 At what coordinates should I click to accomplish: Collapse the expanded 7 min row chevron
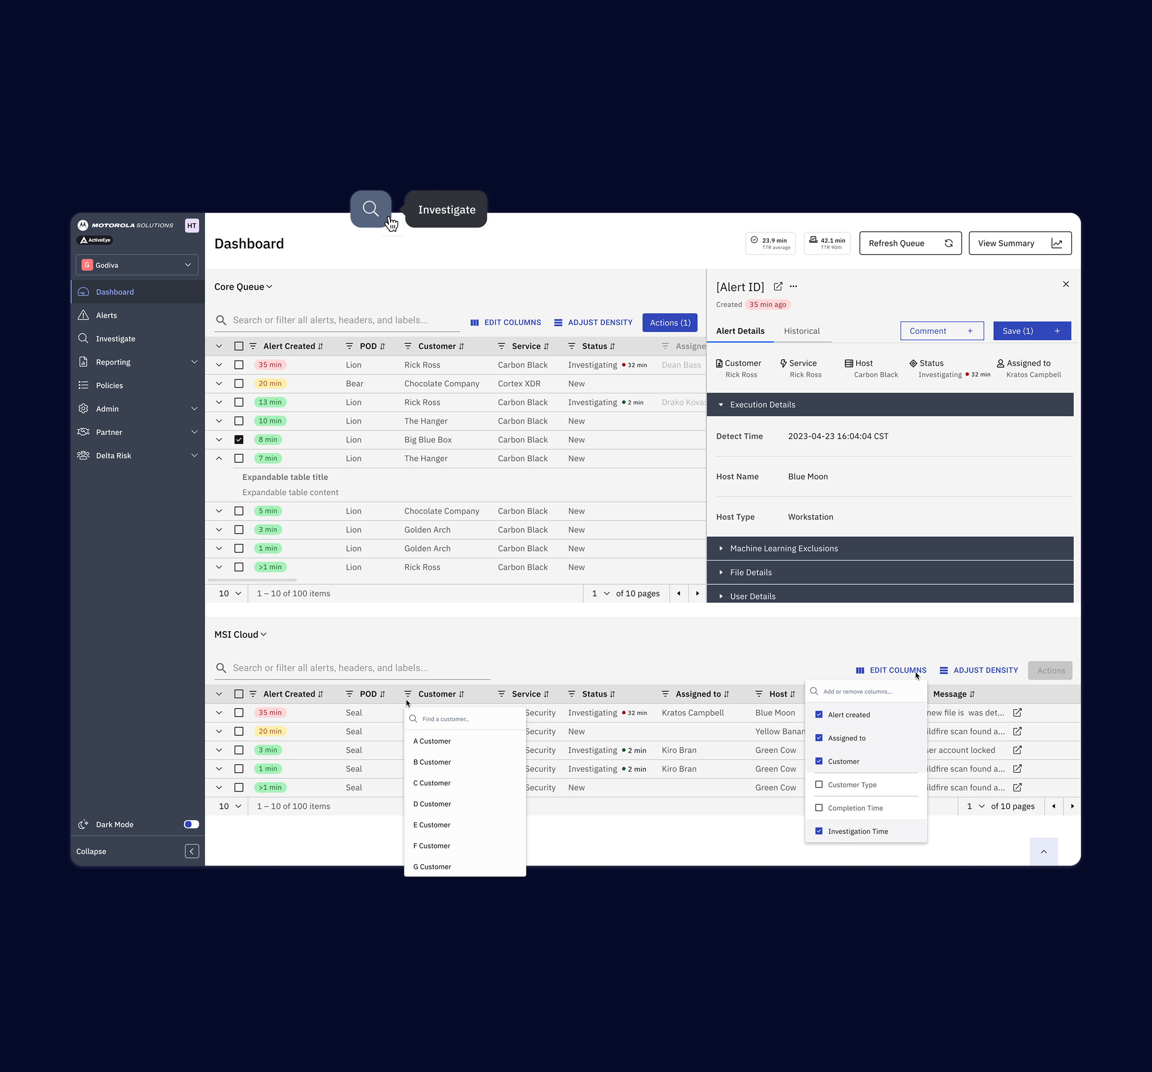point(219,458)
